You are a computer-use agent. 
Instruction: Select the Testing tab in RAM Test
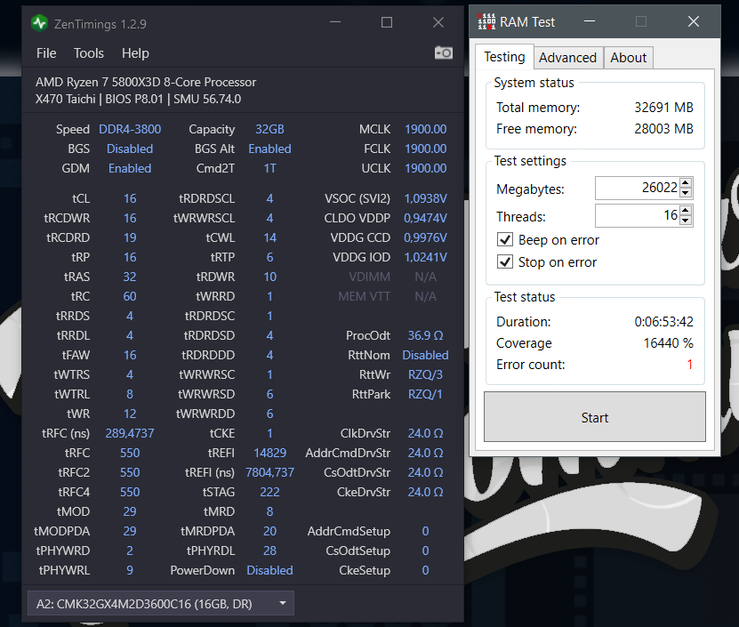[504, 57]
